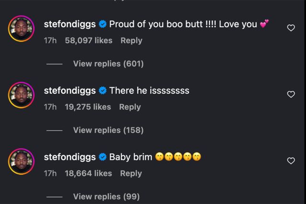Image resolution: width=306 pixels, height=204 pixels.
Task: Reply to the "Proud of you boo butt" comment
Action: (131, 41)
